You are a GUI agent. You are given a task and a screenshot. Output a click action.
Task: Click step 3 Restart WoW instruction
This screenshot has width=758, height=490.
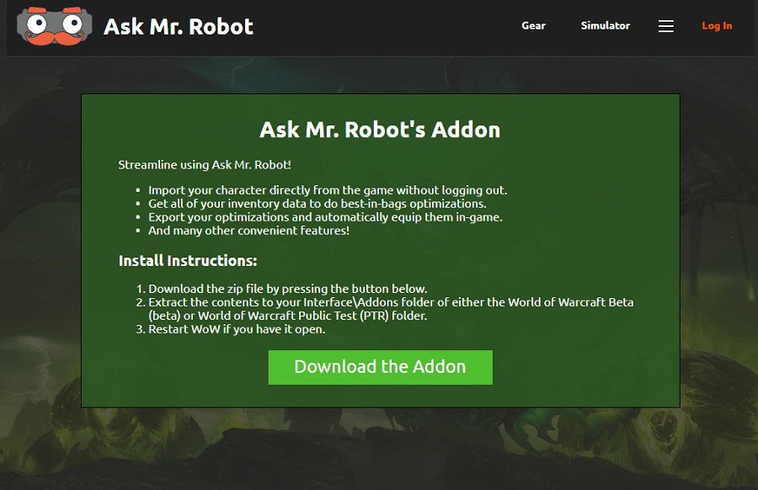click(237, 329)
